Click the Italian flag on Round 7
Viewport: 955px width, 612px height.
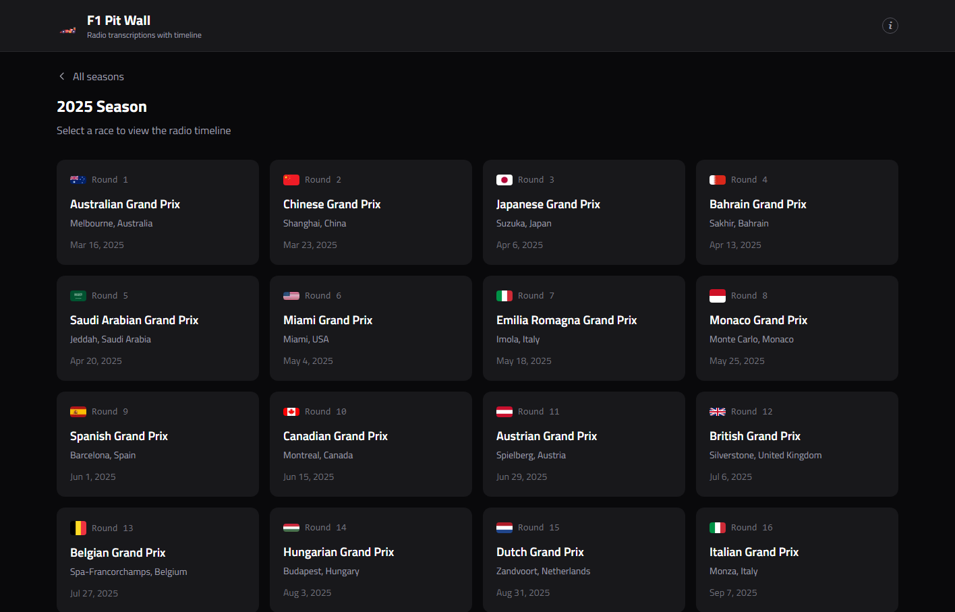[x=504, y=296]
